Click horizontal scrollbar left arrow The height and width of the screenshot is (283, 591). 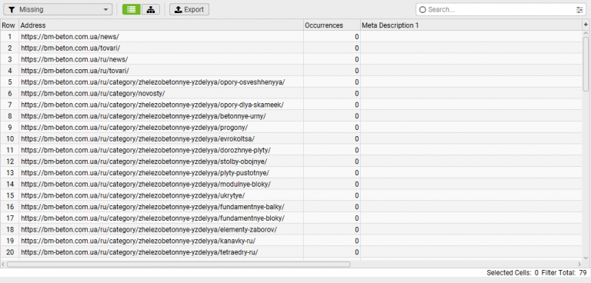click(3, 264)
